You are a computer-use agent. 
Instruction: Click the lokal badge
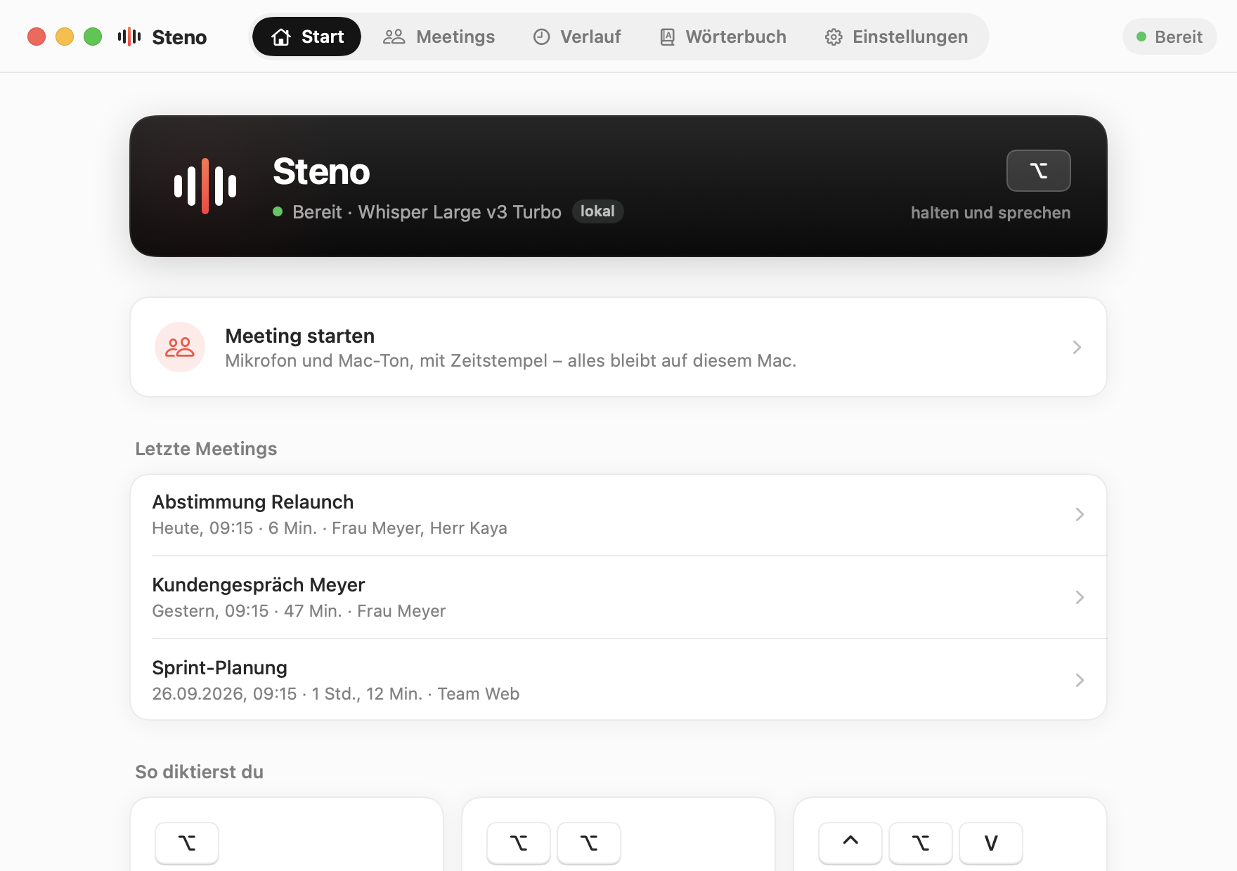[x=597, y=211]
